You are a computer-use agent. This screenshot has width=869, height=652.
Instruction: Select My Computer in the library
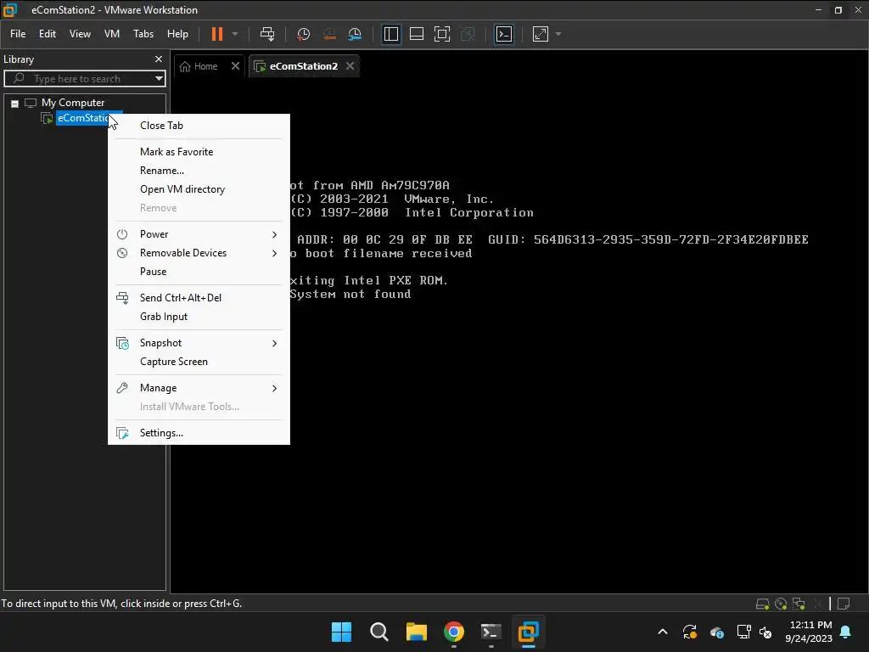coord(73,103)
